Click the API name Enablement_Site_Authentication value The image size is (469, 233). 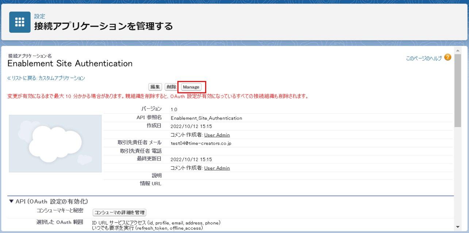(206, 118)
